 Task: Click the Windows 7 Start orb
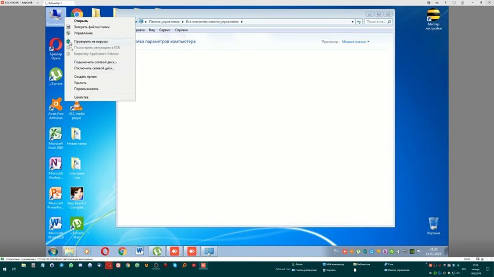click(x=53, y=251)
